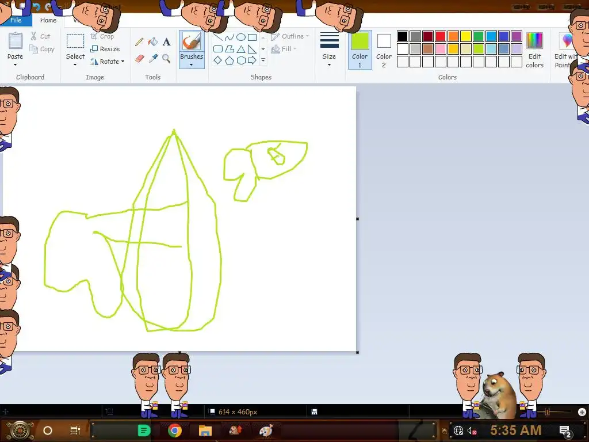589x442 pixels.
Task: Expand the Paste dropdown arrow
Action: point(16,65)
